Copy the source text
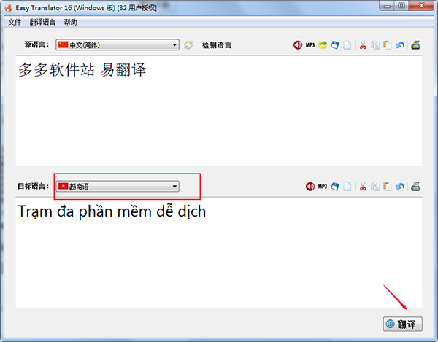This screenshot has height=342, width=438. click(375, 45)
